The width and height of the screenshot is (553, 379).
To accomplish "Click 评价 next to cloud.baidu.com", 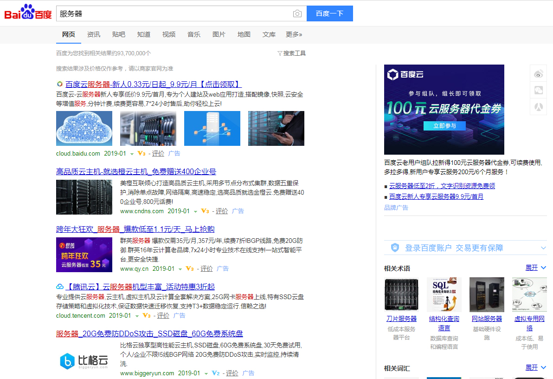I will tap(158, 154).
